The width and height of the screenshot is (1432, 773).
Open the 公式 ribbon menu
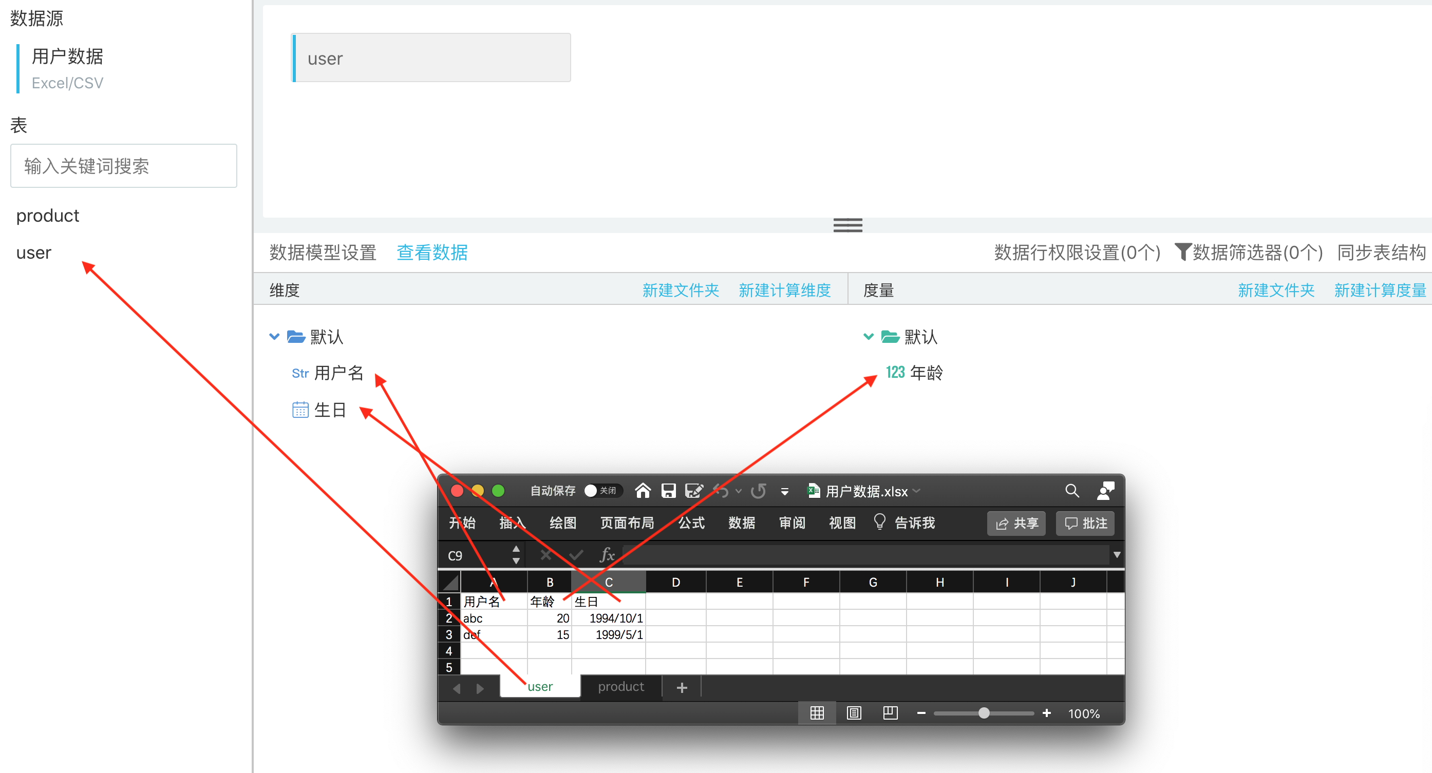[x=691, y=523]
